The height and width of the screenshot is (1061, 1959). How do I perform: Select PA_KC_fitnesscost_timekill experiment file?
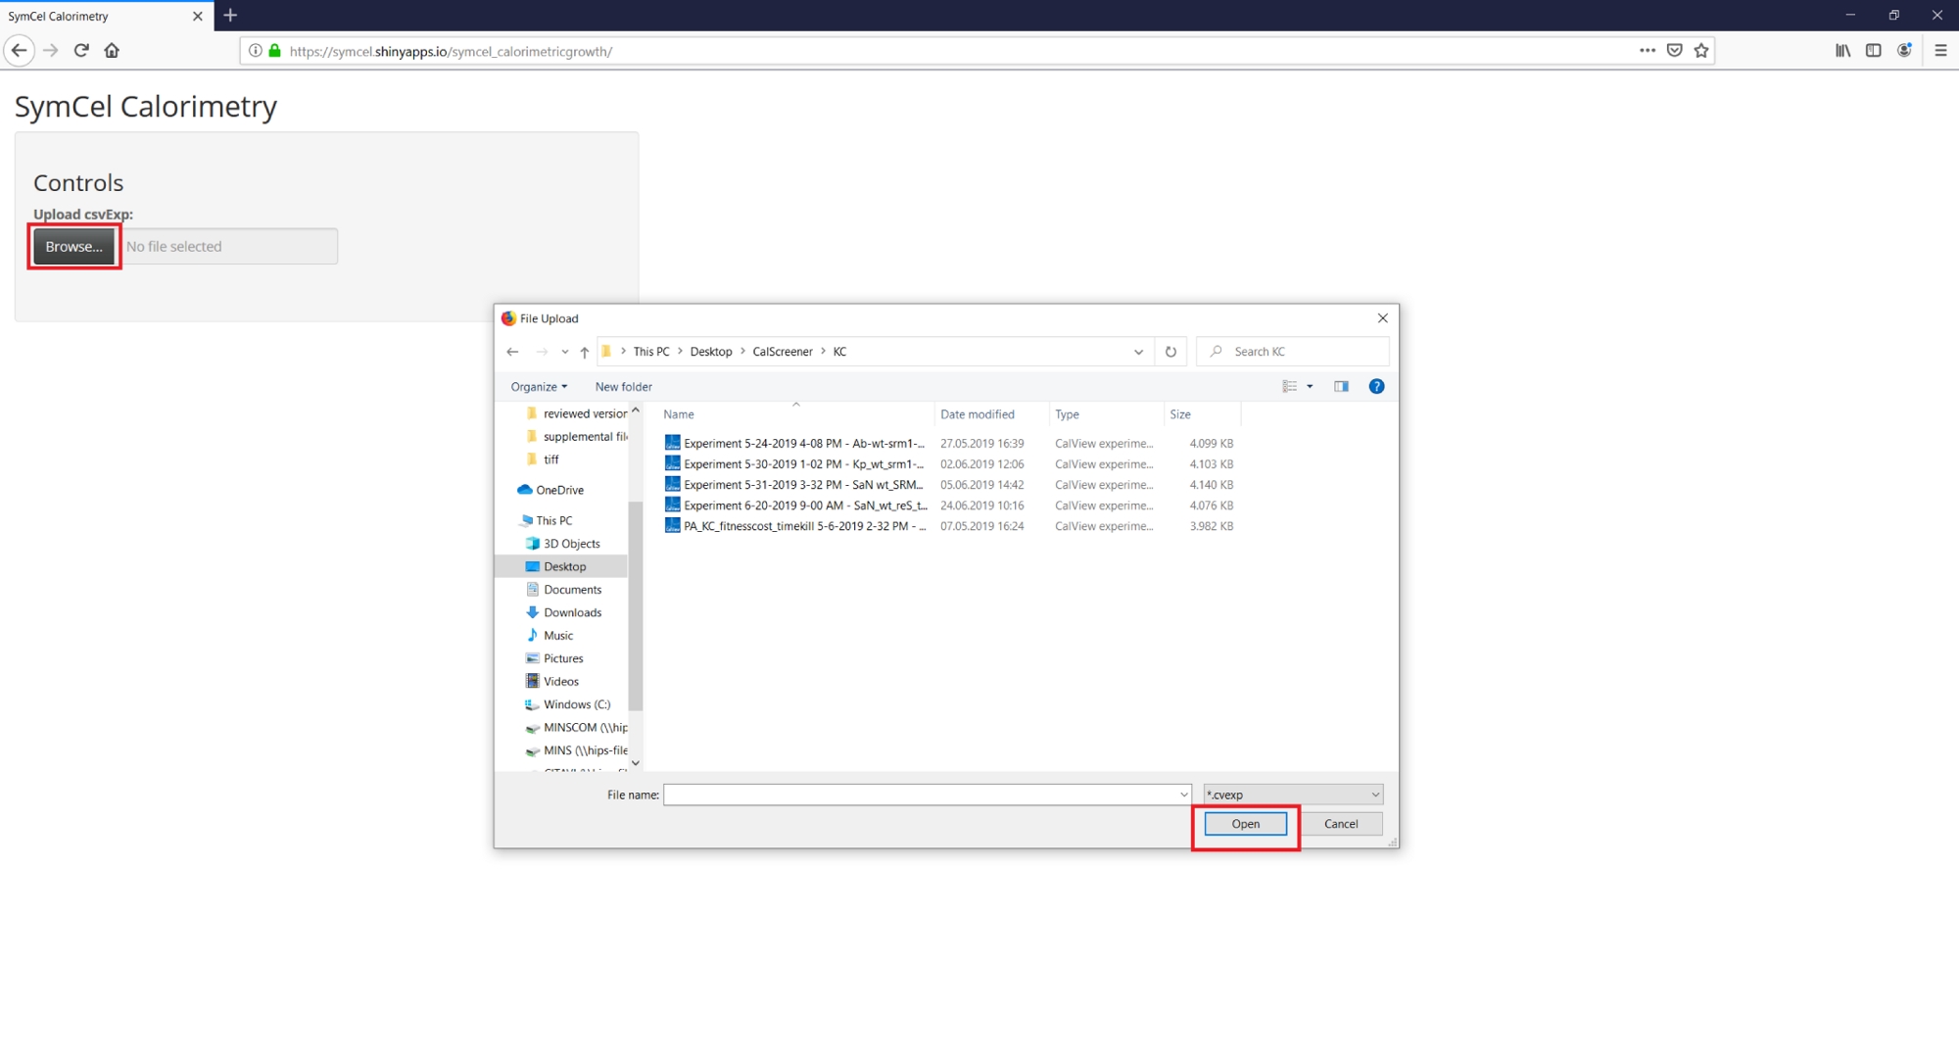click(804, 526)
